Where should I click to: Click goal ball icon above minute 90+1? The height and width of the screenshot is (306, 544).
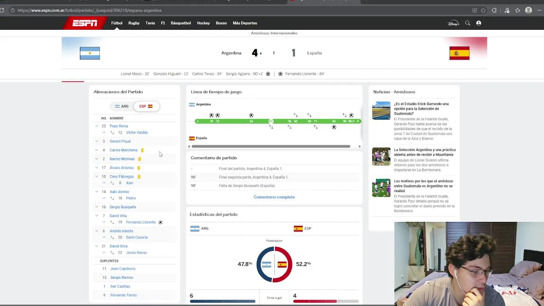[351, 115]
